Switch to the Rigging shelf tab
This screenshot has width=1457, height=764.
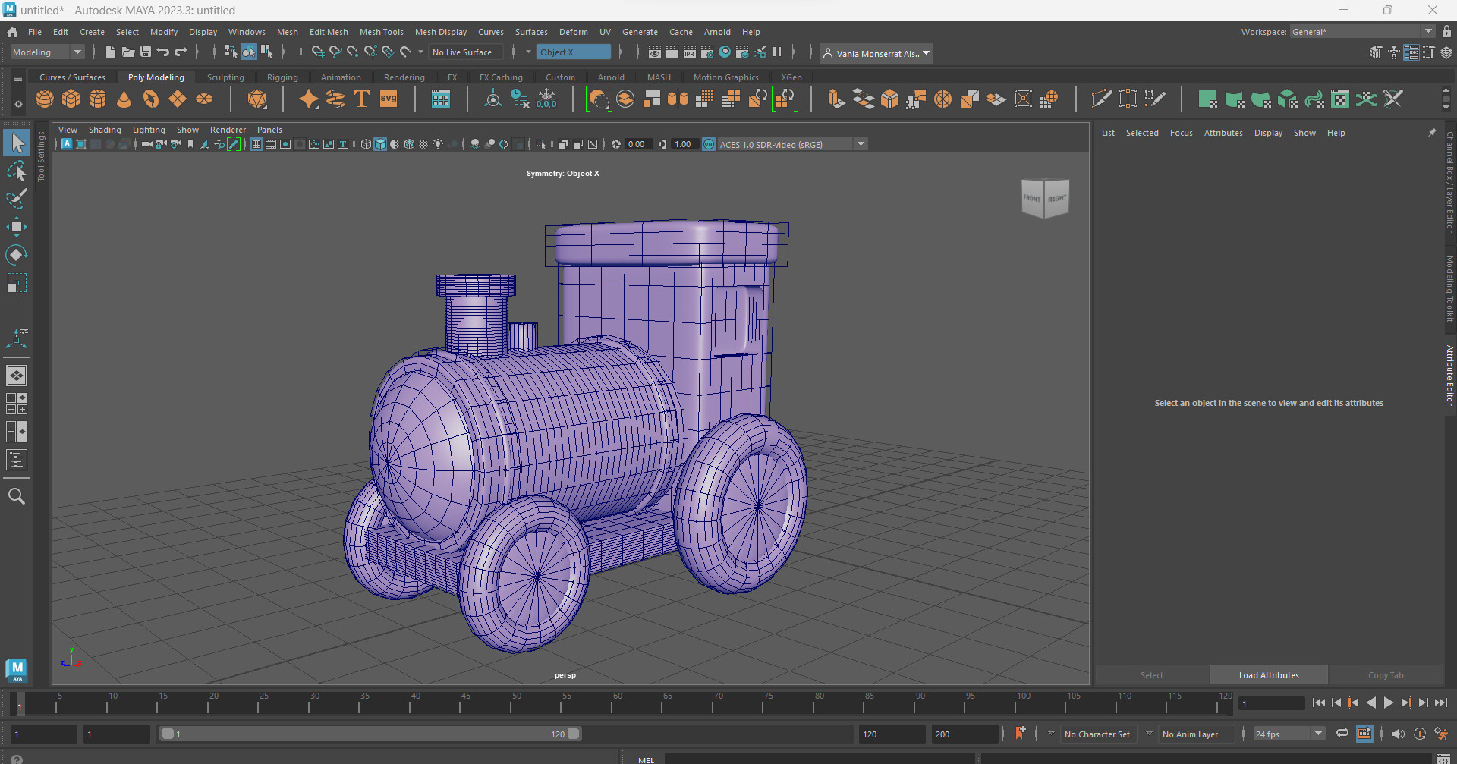click(282, 77)
